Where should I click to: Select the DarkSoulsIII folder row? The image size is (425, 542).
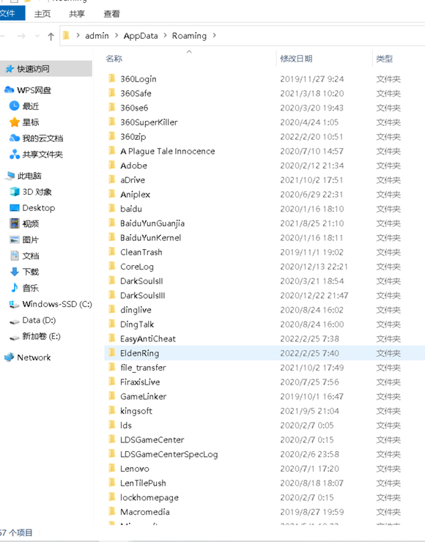[265, 296]
